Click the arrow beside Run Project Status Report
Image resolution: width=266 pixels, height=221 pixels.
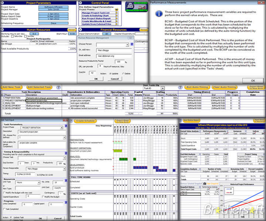coord(116,18)
